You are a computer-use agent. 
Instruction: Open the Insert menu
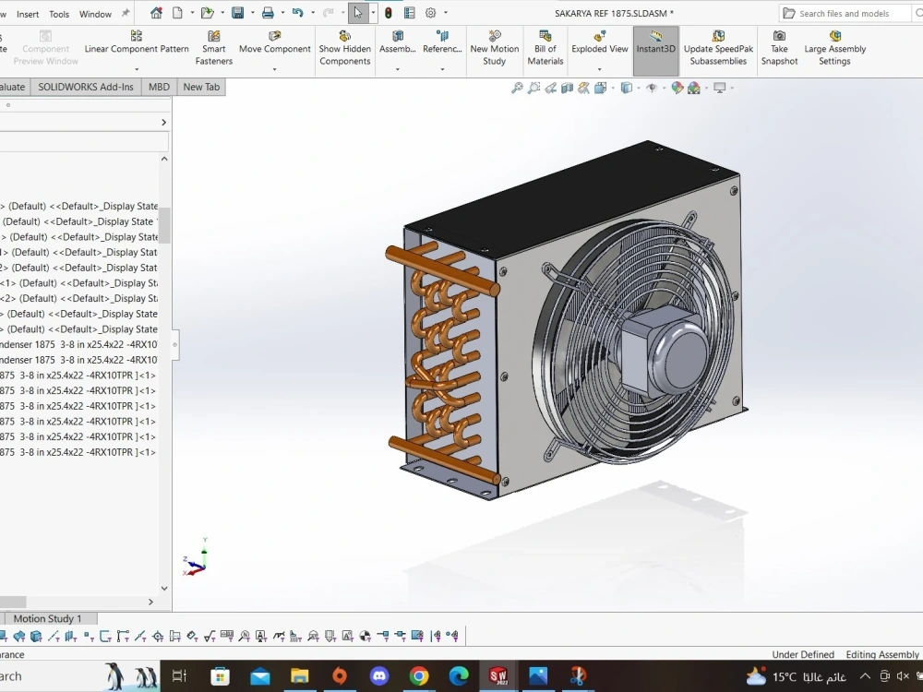pos(27,14)
